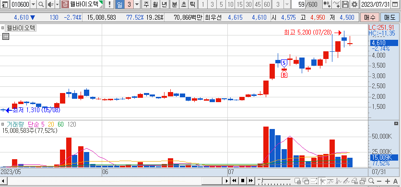
Task: Zoom in with the plus icon
Action: coord(387,181)
